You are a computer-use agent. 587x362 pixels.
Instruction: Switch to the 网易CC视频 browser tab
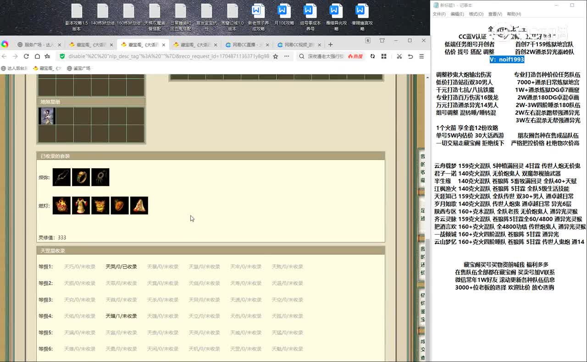click(299, 45)
